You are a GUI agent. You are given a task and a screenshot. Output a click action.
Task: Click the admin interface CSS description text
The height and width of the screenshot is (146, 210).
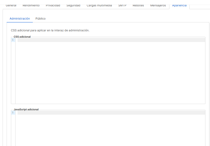pos(50,30)
